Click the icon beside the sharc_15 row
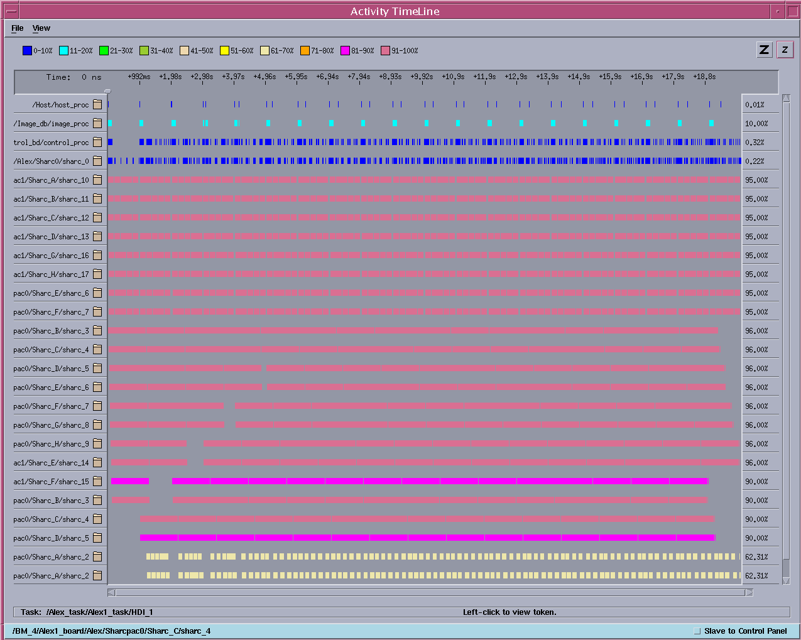Image resolution: width=801 pixels, height=640 pixels. 97,482
